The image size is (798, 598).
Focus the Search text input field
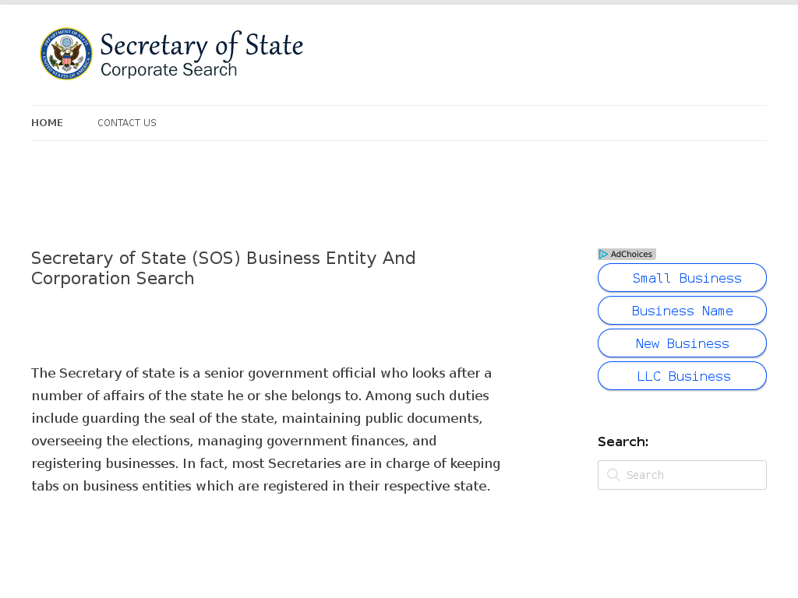tap(682, 475)
